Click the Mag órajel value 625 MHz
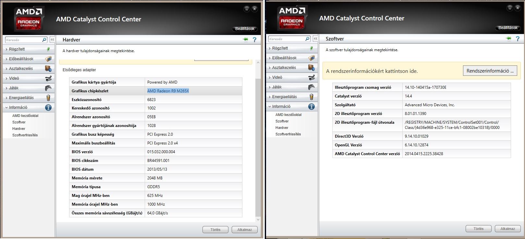The width and height of the screenshot is (525, 239). 155,196
